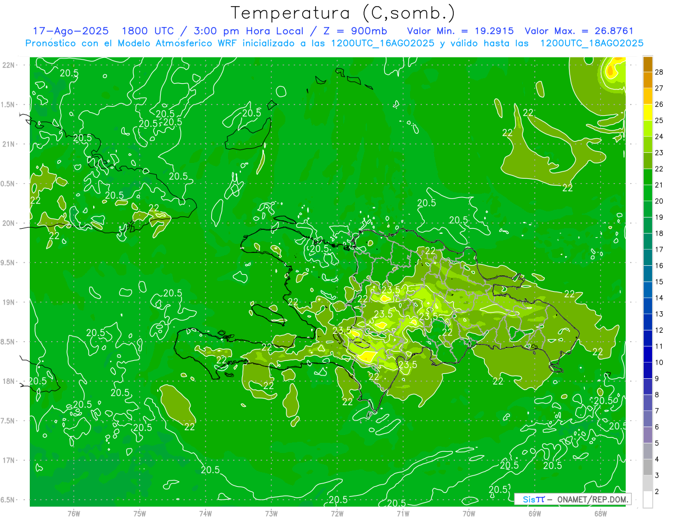Click the '76W' longitude axis label
Screen dimensions: 674x521
tap(74, 514)
